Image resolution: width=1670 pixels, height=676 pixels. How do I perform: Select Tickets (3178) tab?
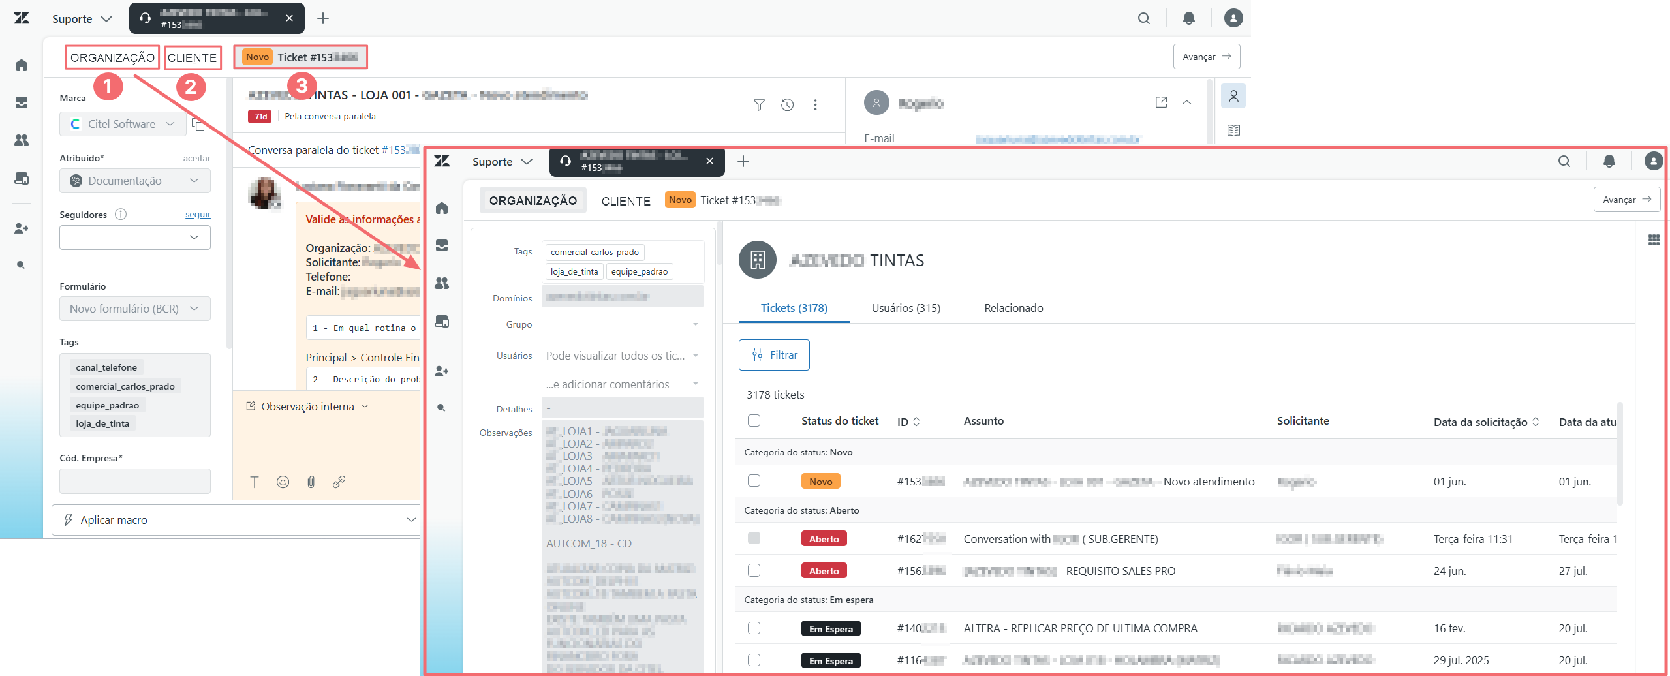tap(794, 308)
